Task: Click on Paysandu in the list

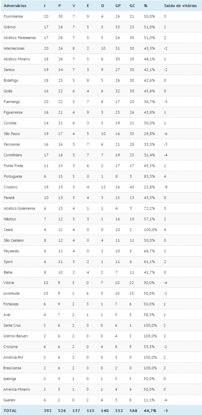Action: click(x=11, y=251)
